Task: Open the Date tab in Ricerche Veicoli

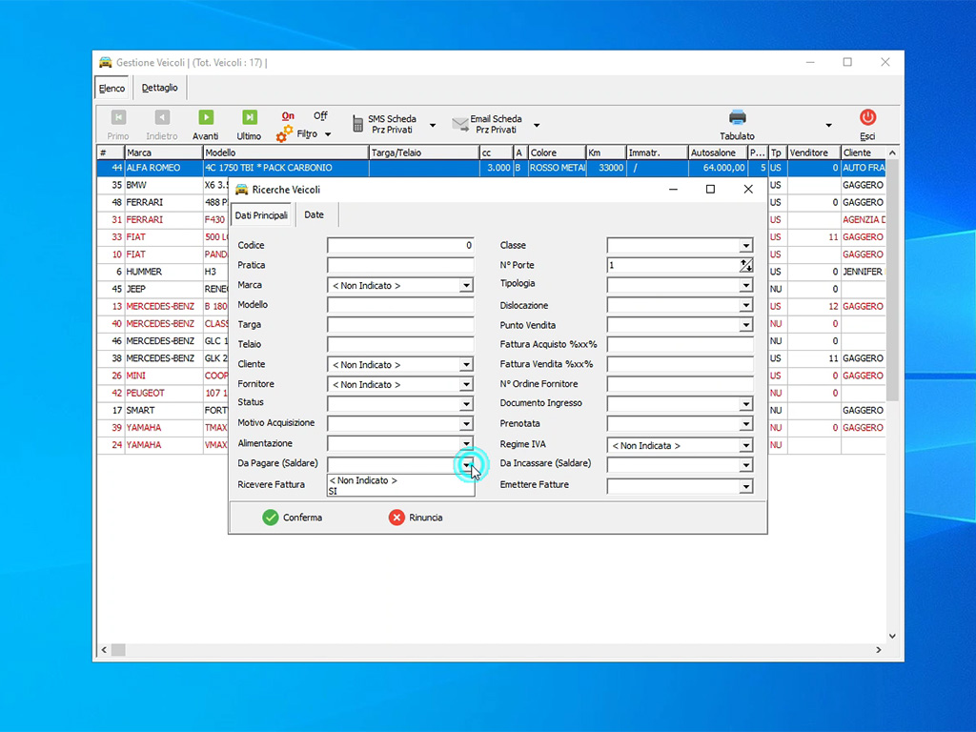Action: tap(314, 214)
